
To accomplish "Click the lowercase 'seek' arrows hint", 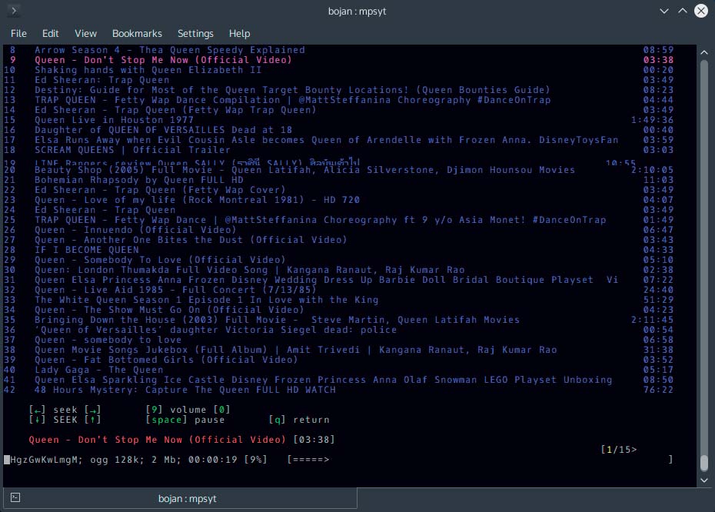I will (x=65, y=410).
